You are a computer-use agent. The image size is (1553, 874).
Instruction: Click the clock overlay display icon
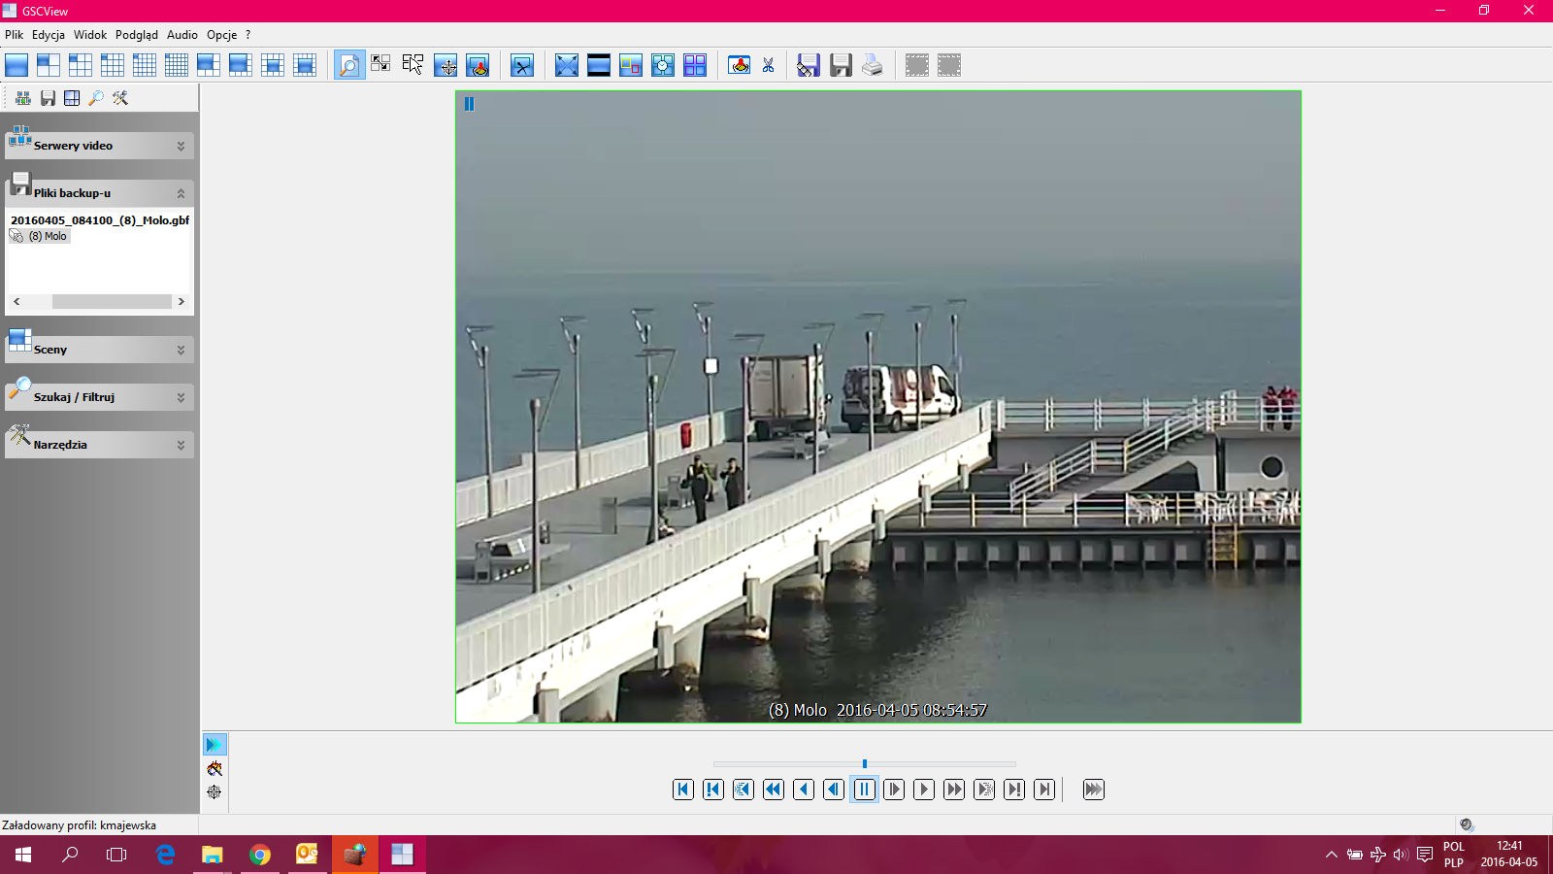[x=663, y=65]
